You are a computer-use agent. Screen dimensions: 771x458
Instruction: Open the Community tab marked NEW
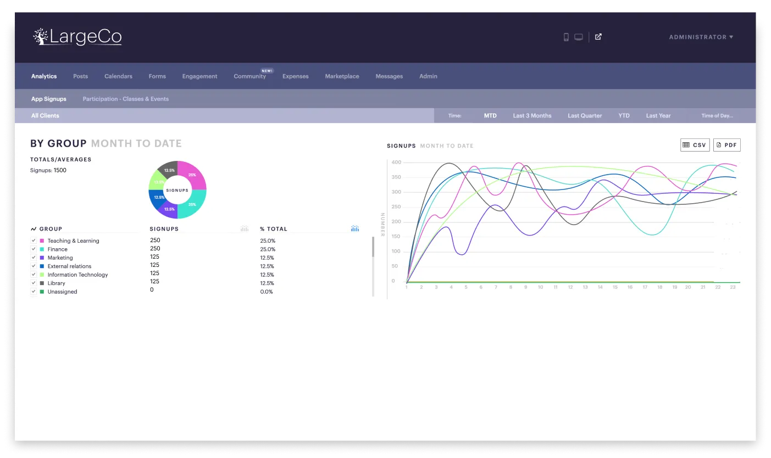click(250, 76)
